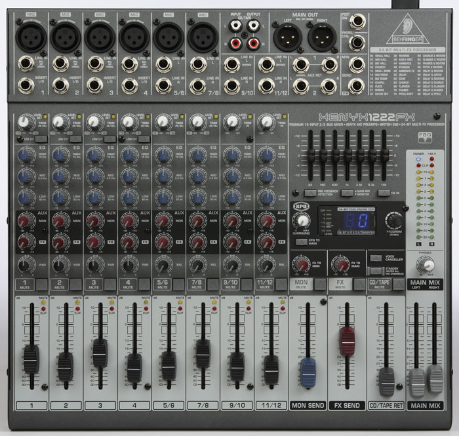Click the channel 2 AUX FX knob
The height and width of the screenshot is (436, 459).
[60, 243]
